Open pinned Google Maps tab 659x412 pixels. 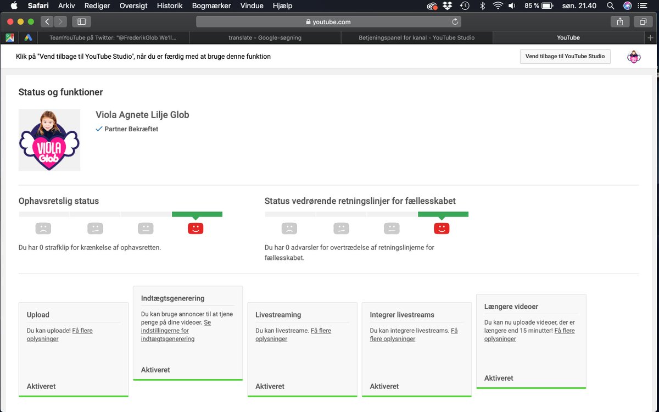[10, 38]
